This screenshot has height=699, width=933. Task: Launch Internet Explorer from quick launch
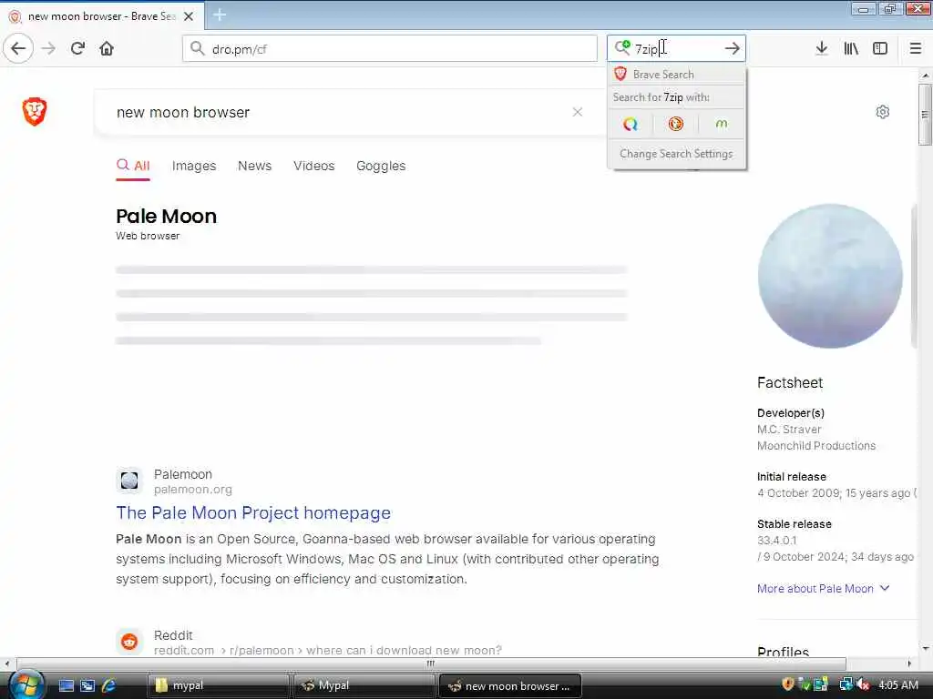pos(109,685)
